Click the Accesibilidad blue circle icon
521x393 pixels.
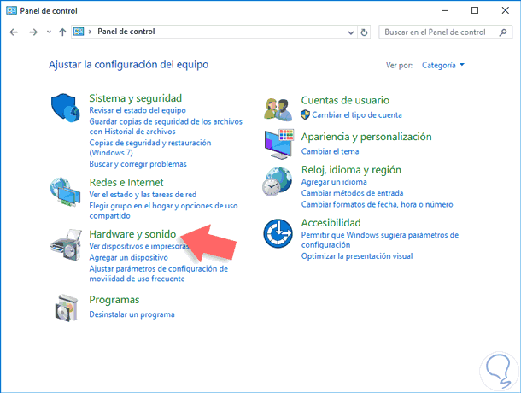click(x=278, y=233)
